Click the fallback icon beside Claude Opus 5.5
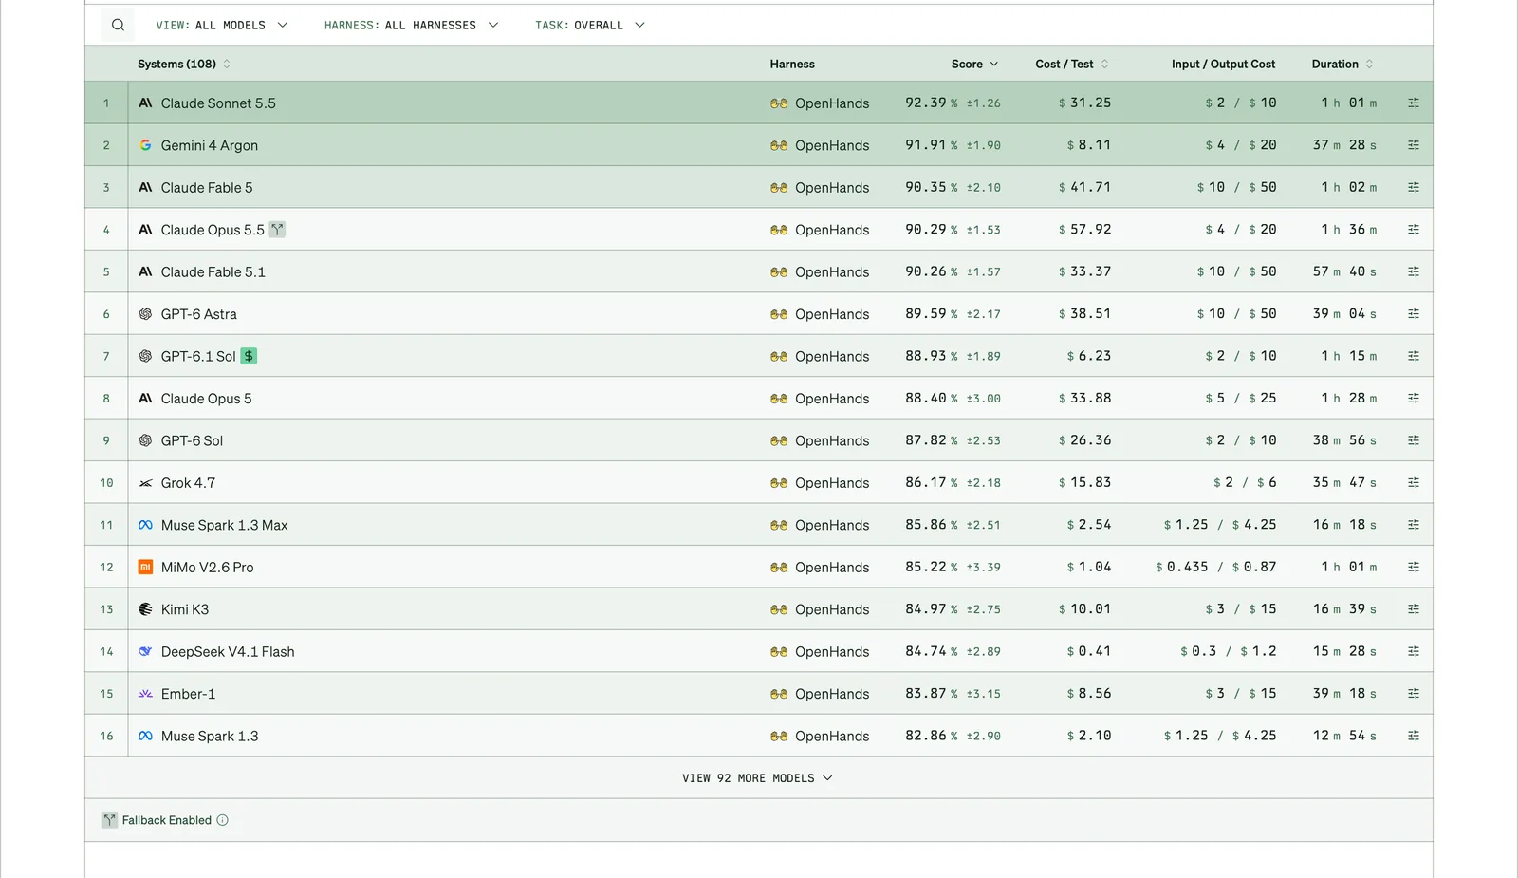The width and height of the screenshot is (1518, 878). click(x=277, y=230)
